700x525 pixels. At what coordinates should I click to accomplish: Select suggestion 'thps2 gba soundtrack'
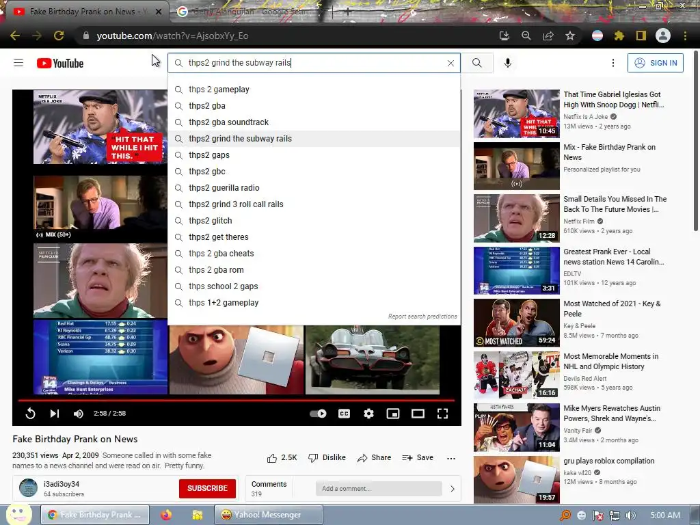(314, 122)
